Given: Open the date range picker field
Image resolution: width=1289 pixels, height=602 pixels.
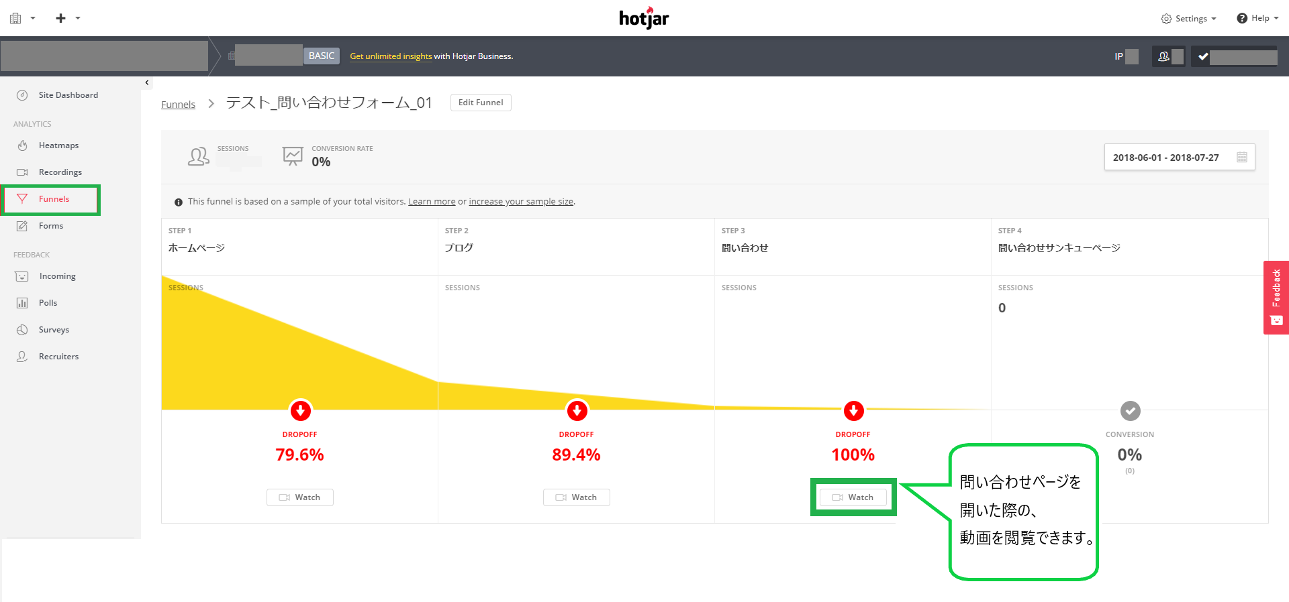Looking at the screenshot, I should 1179,158.
